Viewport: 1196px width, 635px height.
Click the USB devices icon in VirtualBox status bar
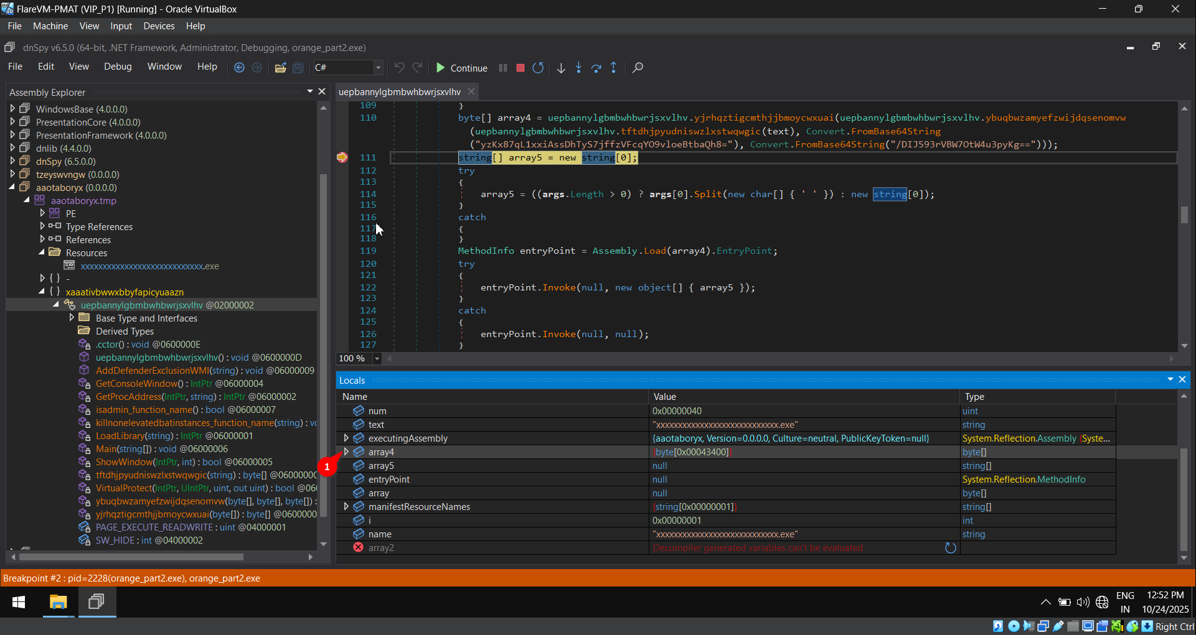click(x=1058, y=626)
